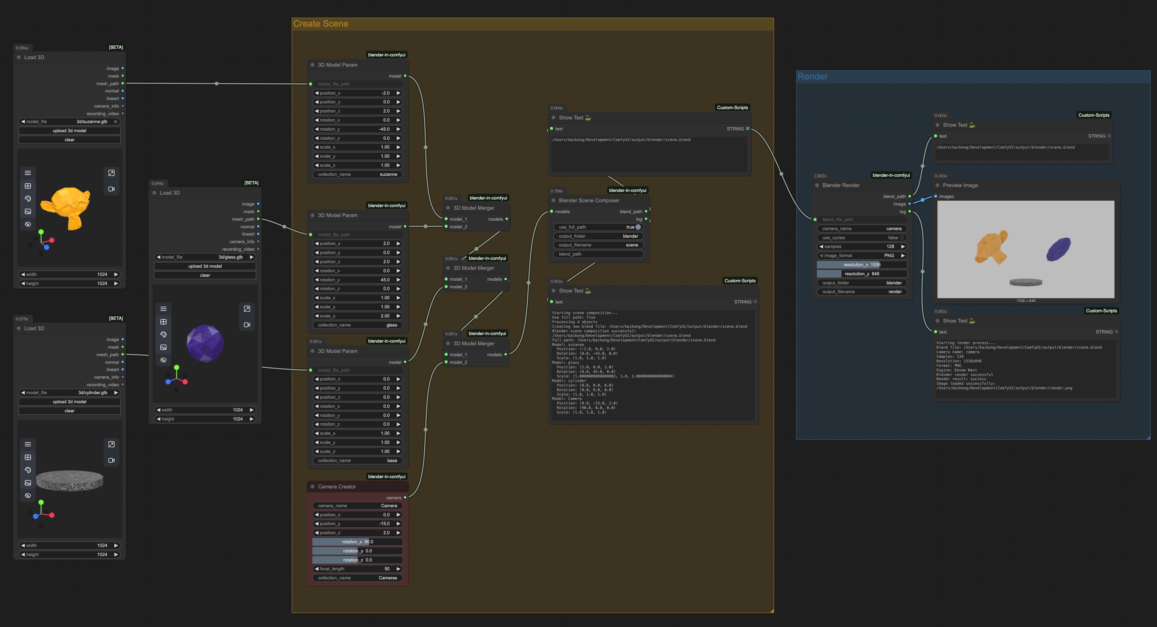Click background image icon in cylinder viewer
This screenshot has width=1157, height=627.
(28, 483)
